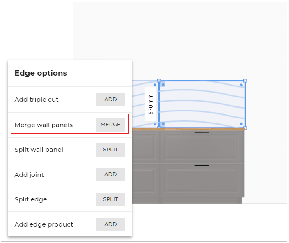This screenshot has height=243, width=289.
Task: Click SPLIT button for Split edge
Action: (x=110, y=199)
